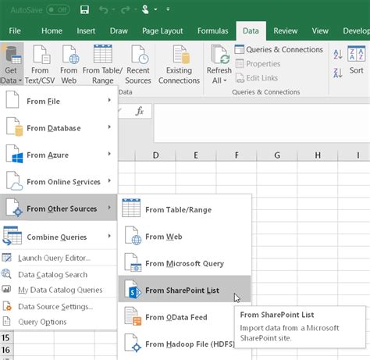Expand the Combine Queries submenu
Image resolution: width=370 pixels, height=360 pixels.
59,237
